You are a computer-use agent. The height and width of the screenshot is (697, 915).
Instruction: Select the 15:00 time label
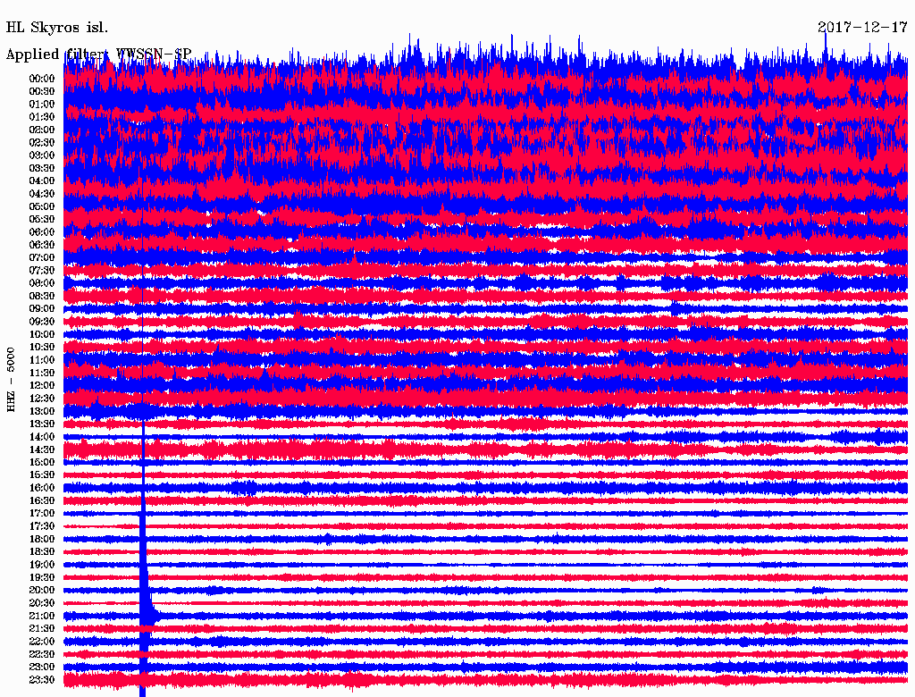[x=42, y=462]
